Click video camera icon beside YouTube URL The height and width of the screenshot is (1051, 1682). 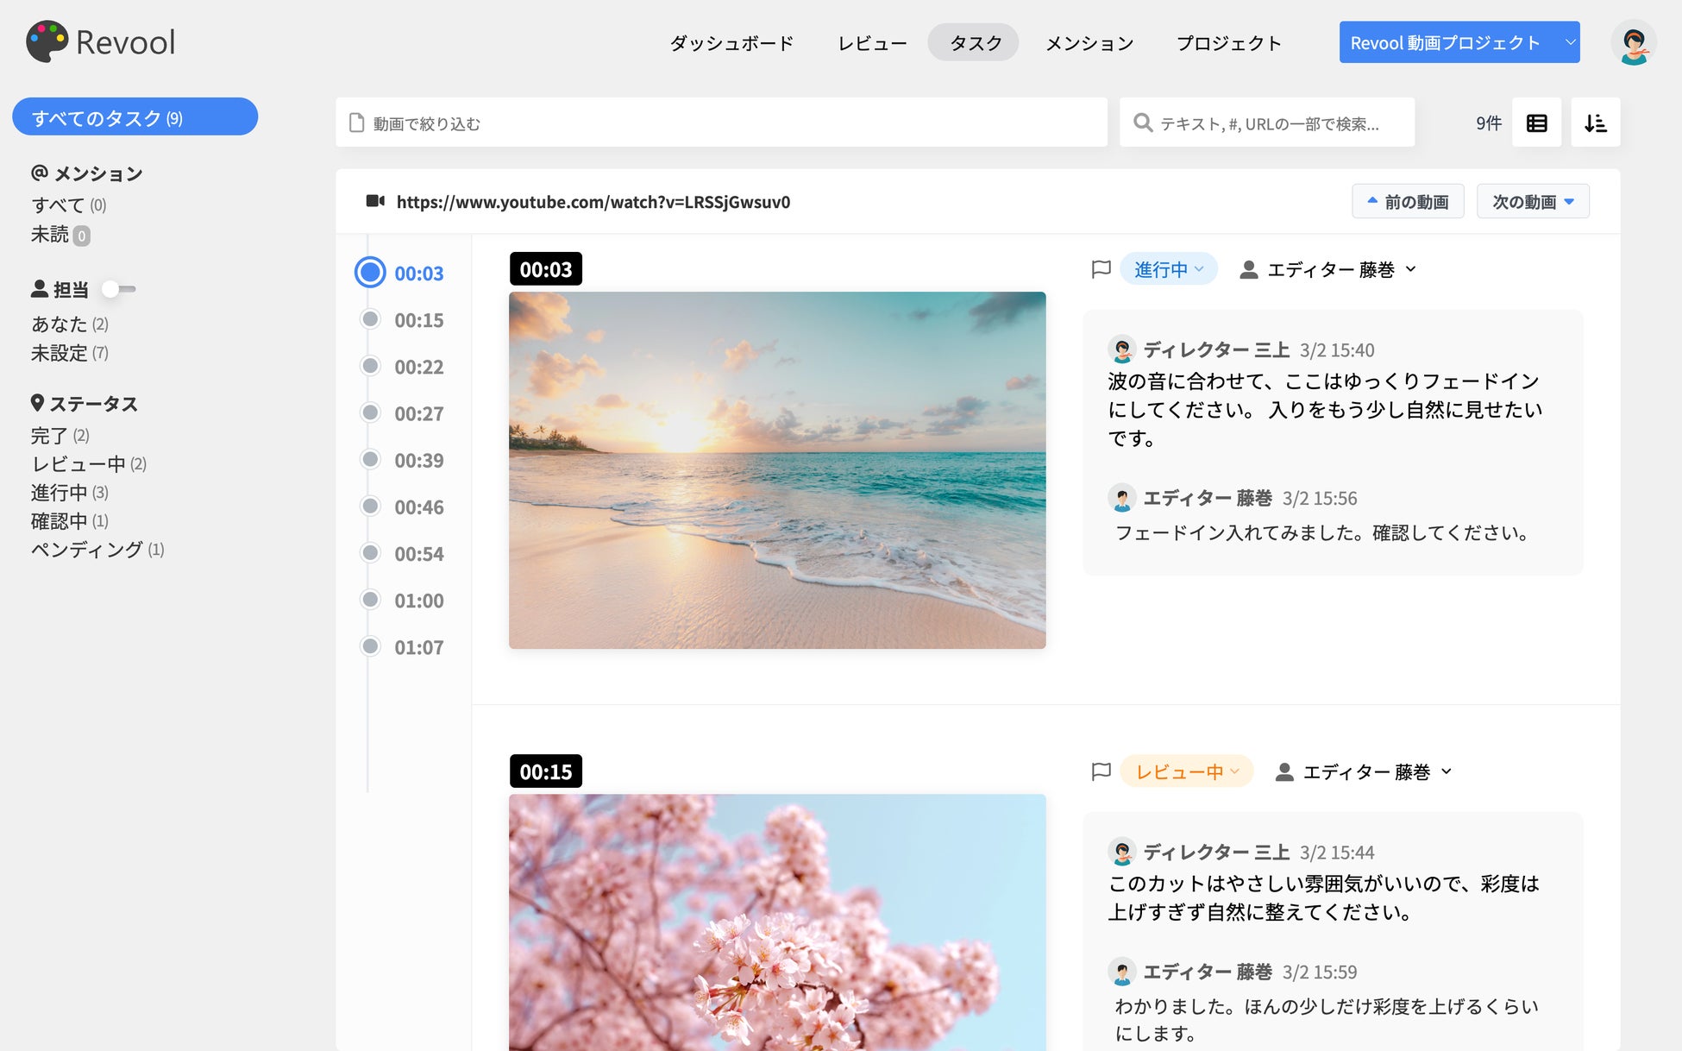[x=375, y=201]
